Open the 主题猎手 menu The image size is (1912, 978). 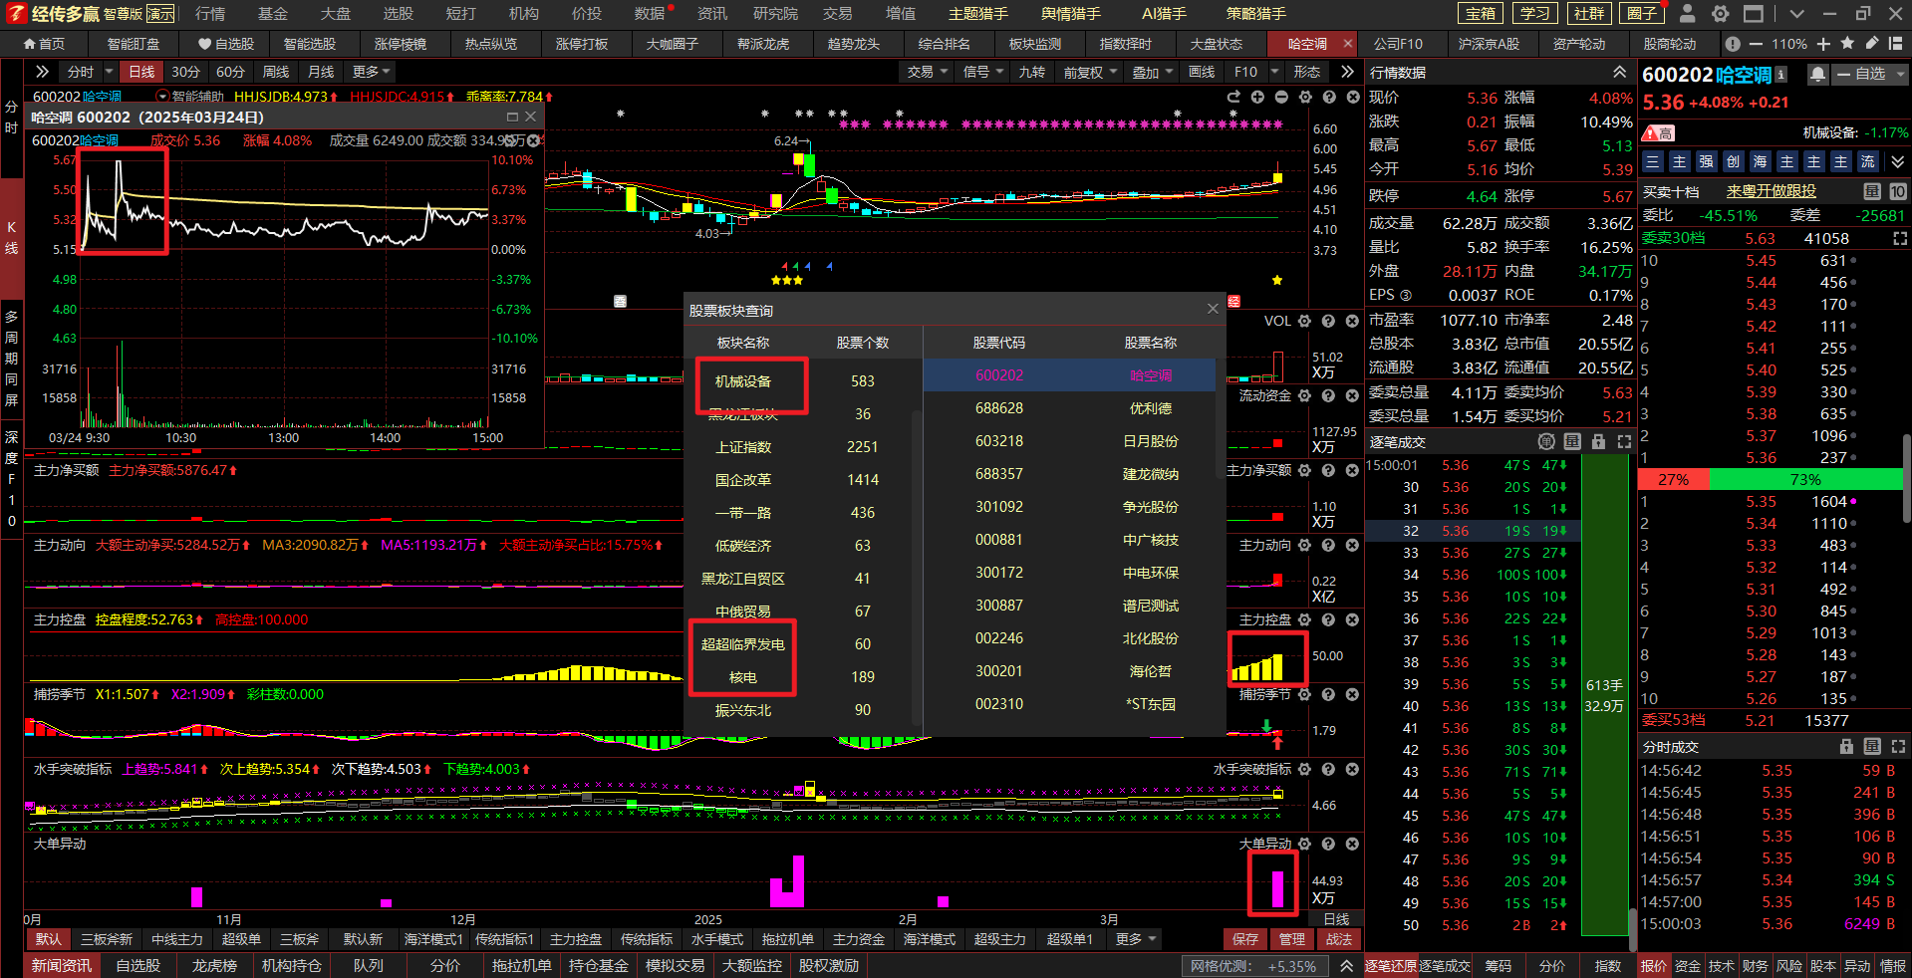click(x=978, y=14)
